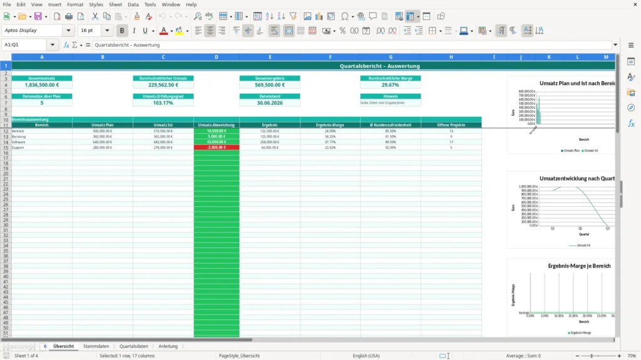641x360 pixels.
Task: Click the Draw Functions shapes icon
Action: tap(441, 16)
